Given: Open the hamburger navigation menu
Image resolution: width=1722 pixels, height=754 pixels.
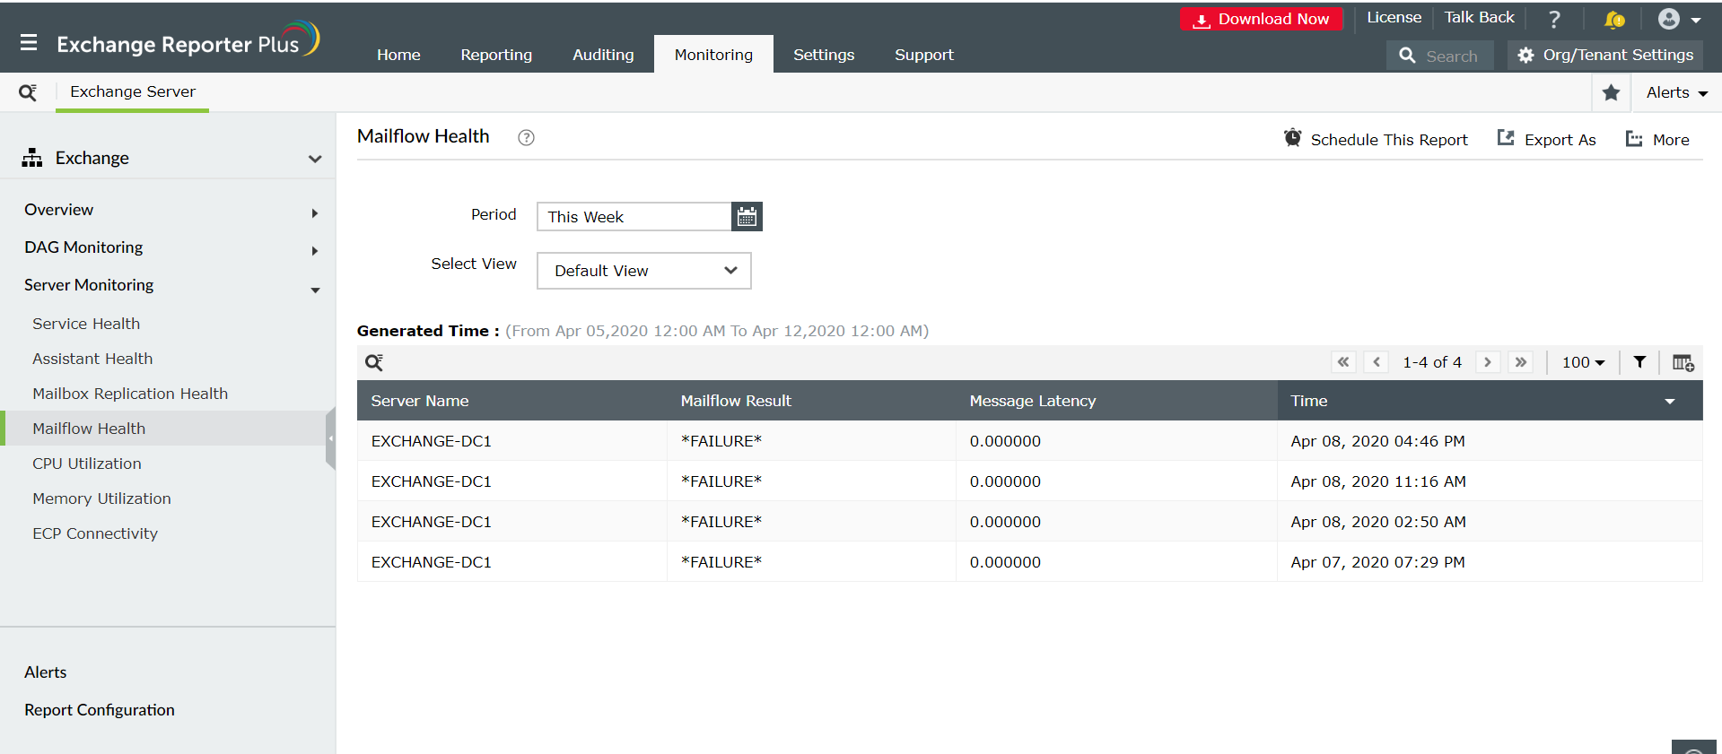Looking at the screenshot, I should tap(29, 42).
